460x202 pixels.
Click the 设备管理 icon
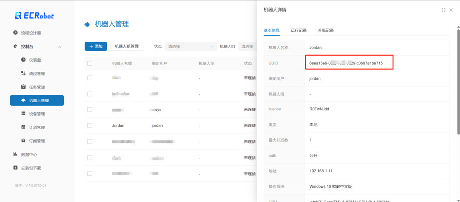coord(23,114)
